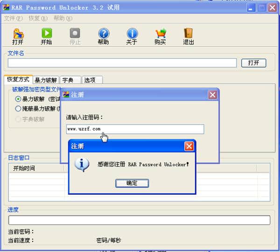Click the registration code field with www.uzzf.com

(x=135, y=129)
